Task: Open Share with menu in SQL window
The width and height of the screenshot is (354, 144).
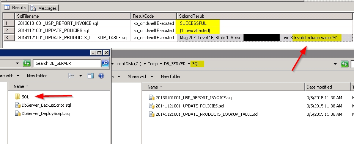Action: coord(141,77)
